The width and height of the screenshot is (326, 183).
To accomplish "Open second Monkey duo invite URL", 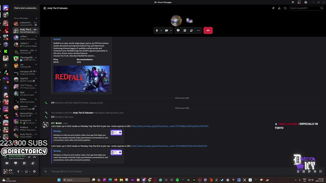I will click(169, 146).
